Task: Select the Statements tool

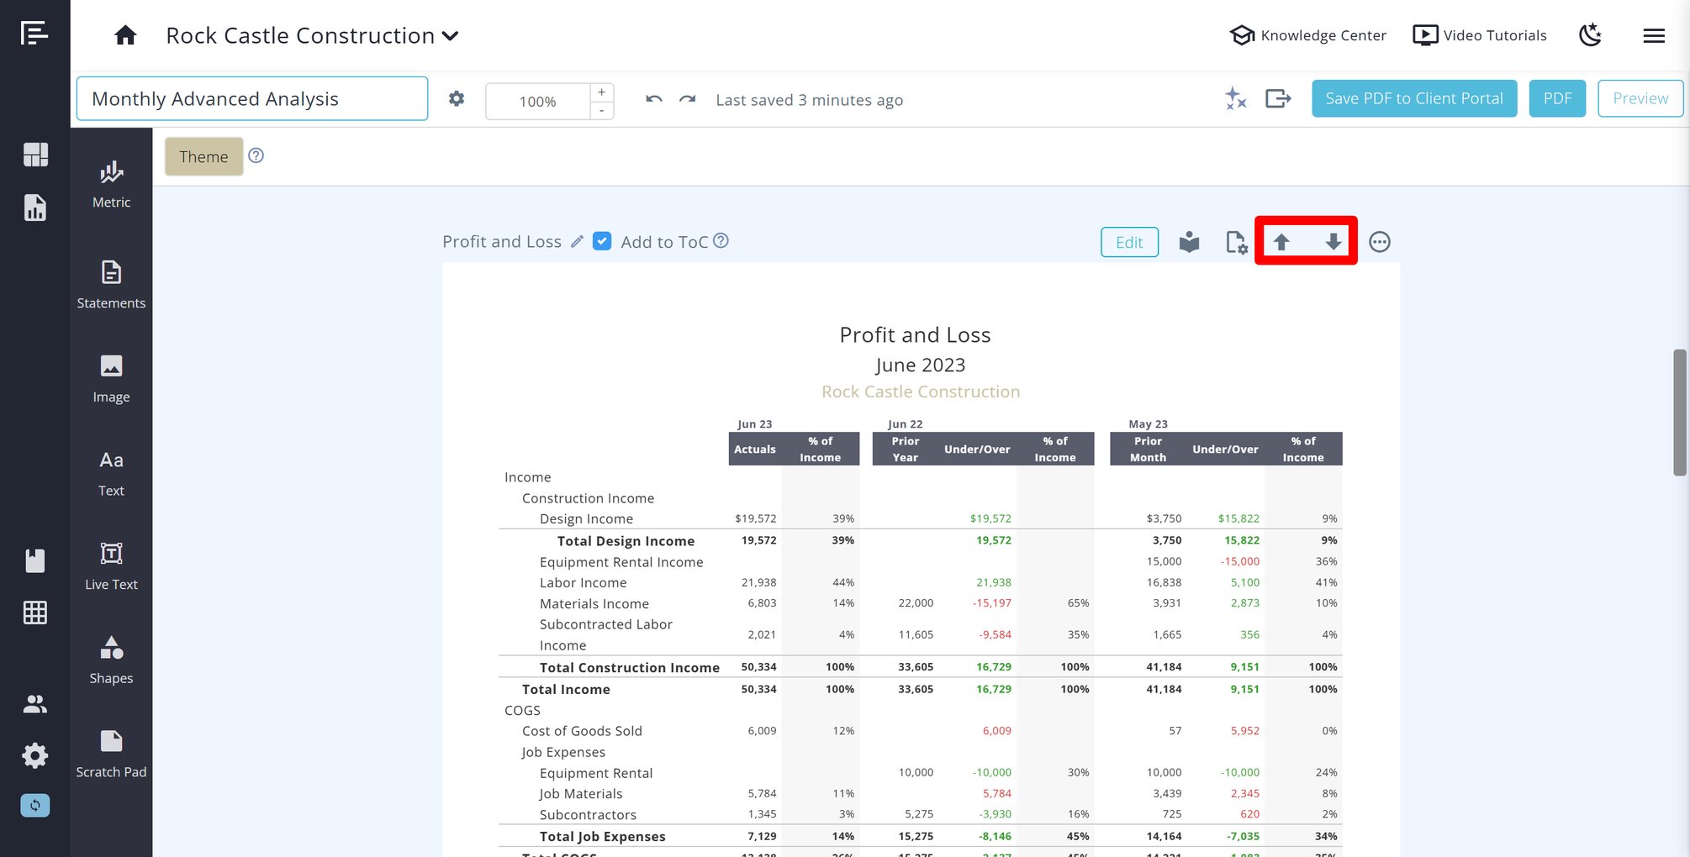Action: (111, 285)
